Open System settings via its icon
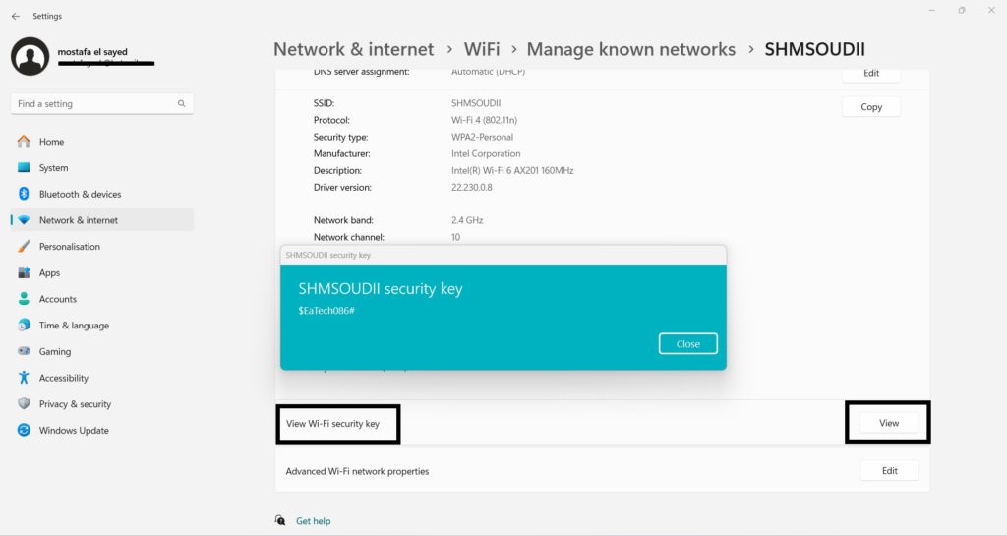The width and height of the screenshot is (1007, 536). [24, 168]
